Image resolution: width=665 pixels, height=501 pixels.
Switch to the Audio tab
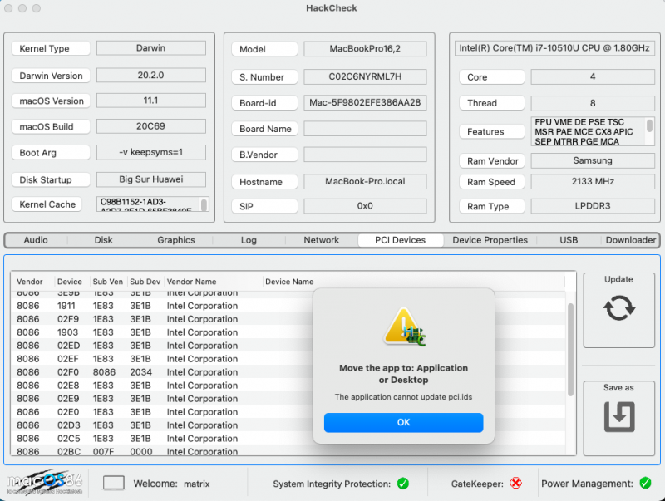coord(36,240)
